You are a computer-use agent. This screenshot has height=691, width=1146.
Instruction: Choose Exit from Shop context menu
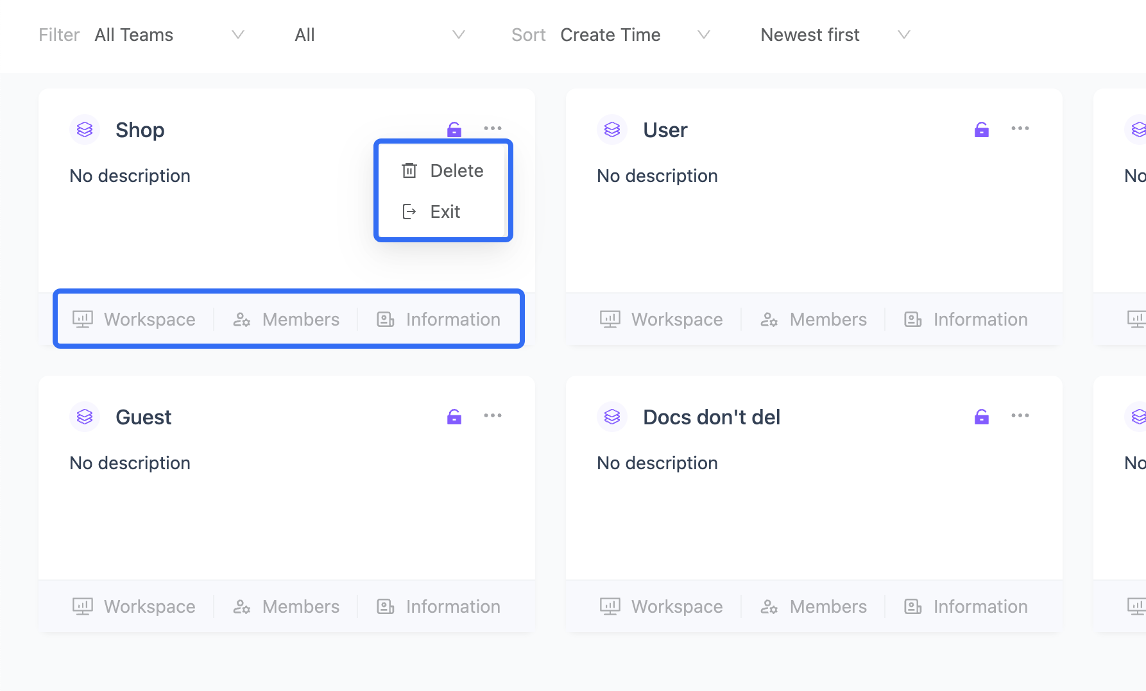tap(443, 212)
